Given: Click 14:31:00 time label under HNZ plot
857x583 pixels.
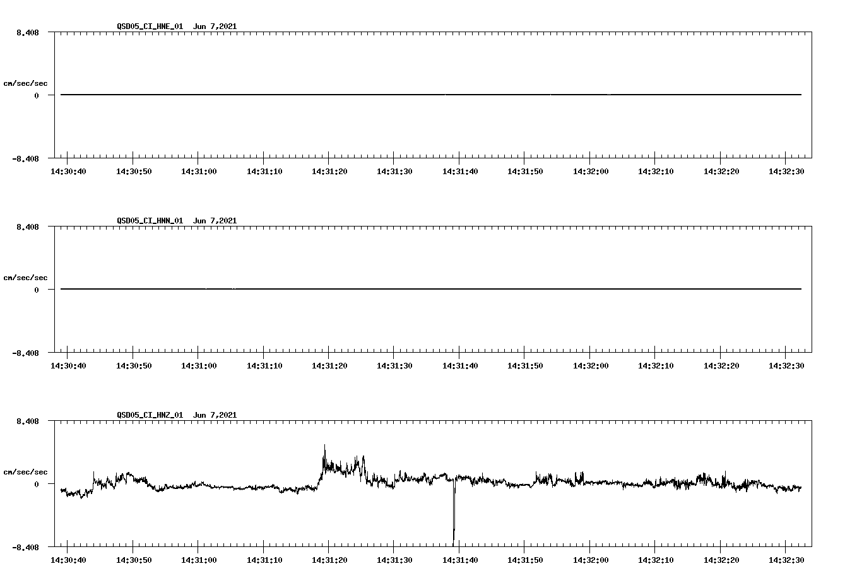Looking at the screenshot, I should click(x=199, y=560).
